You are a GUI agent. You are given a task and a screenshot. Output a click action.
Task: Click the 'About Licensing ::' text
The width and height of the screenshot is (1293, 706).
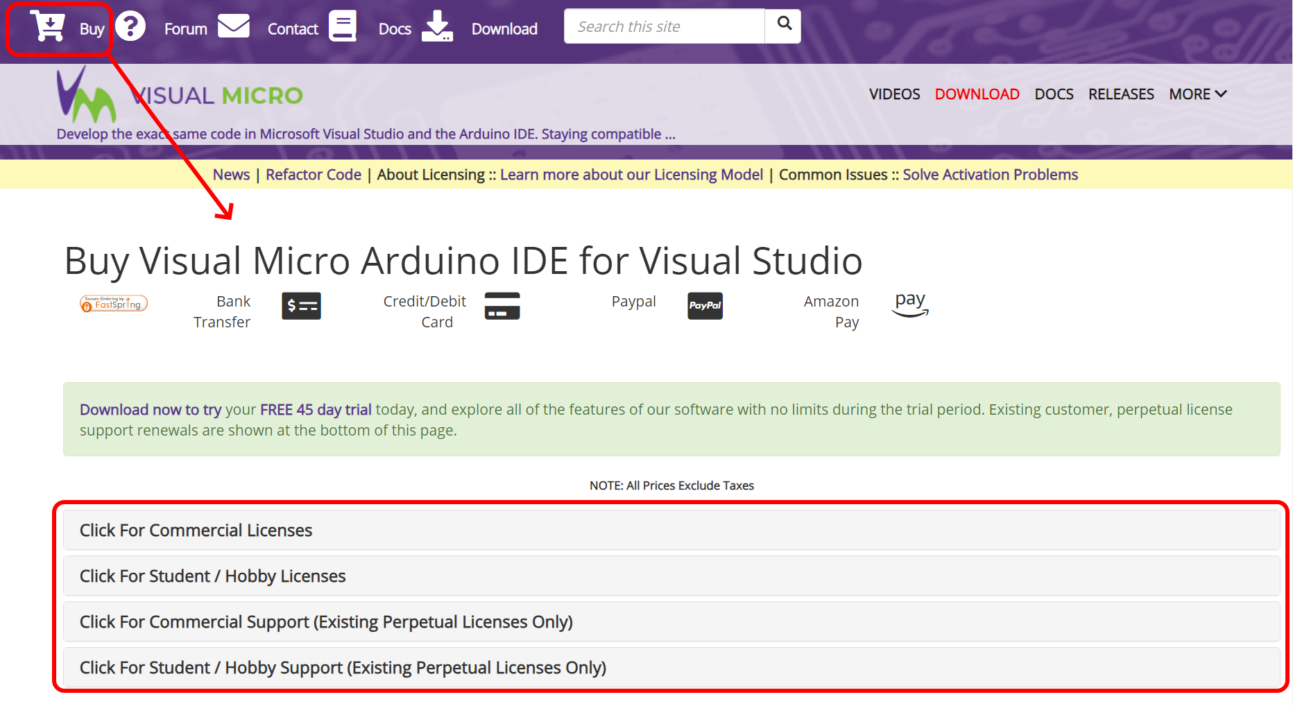[x=436, y=175]
